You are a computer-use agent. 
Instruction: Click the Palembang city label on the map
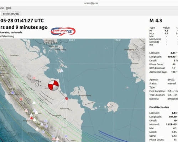tap(64, 108)
